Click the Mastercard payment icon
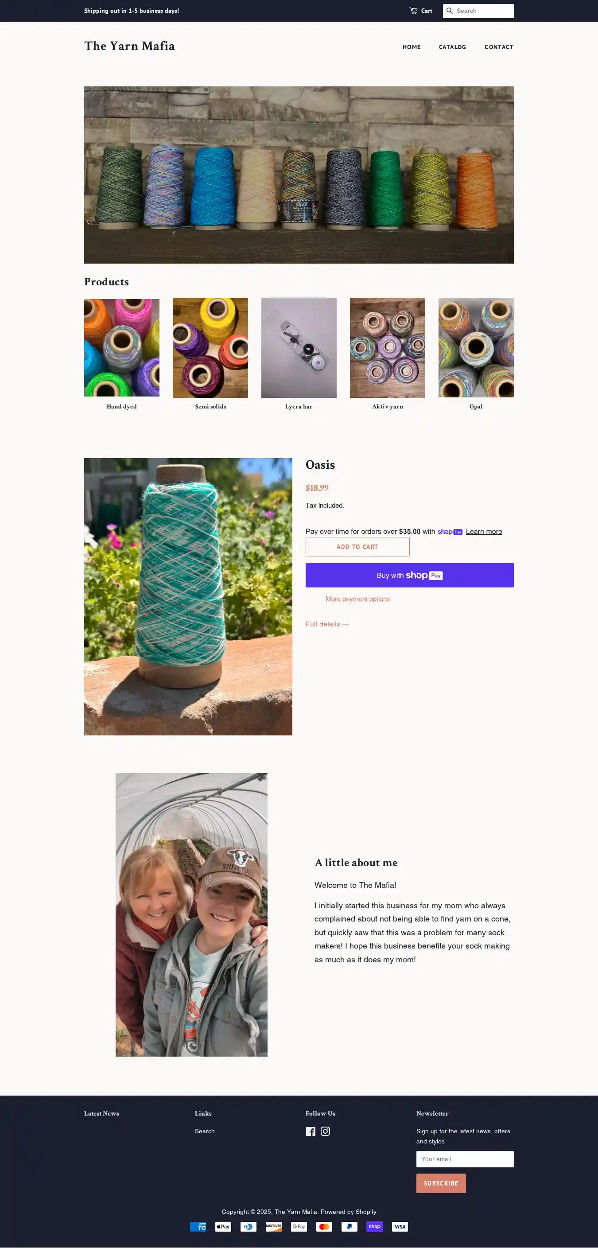 tap(324, 1226)
